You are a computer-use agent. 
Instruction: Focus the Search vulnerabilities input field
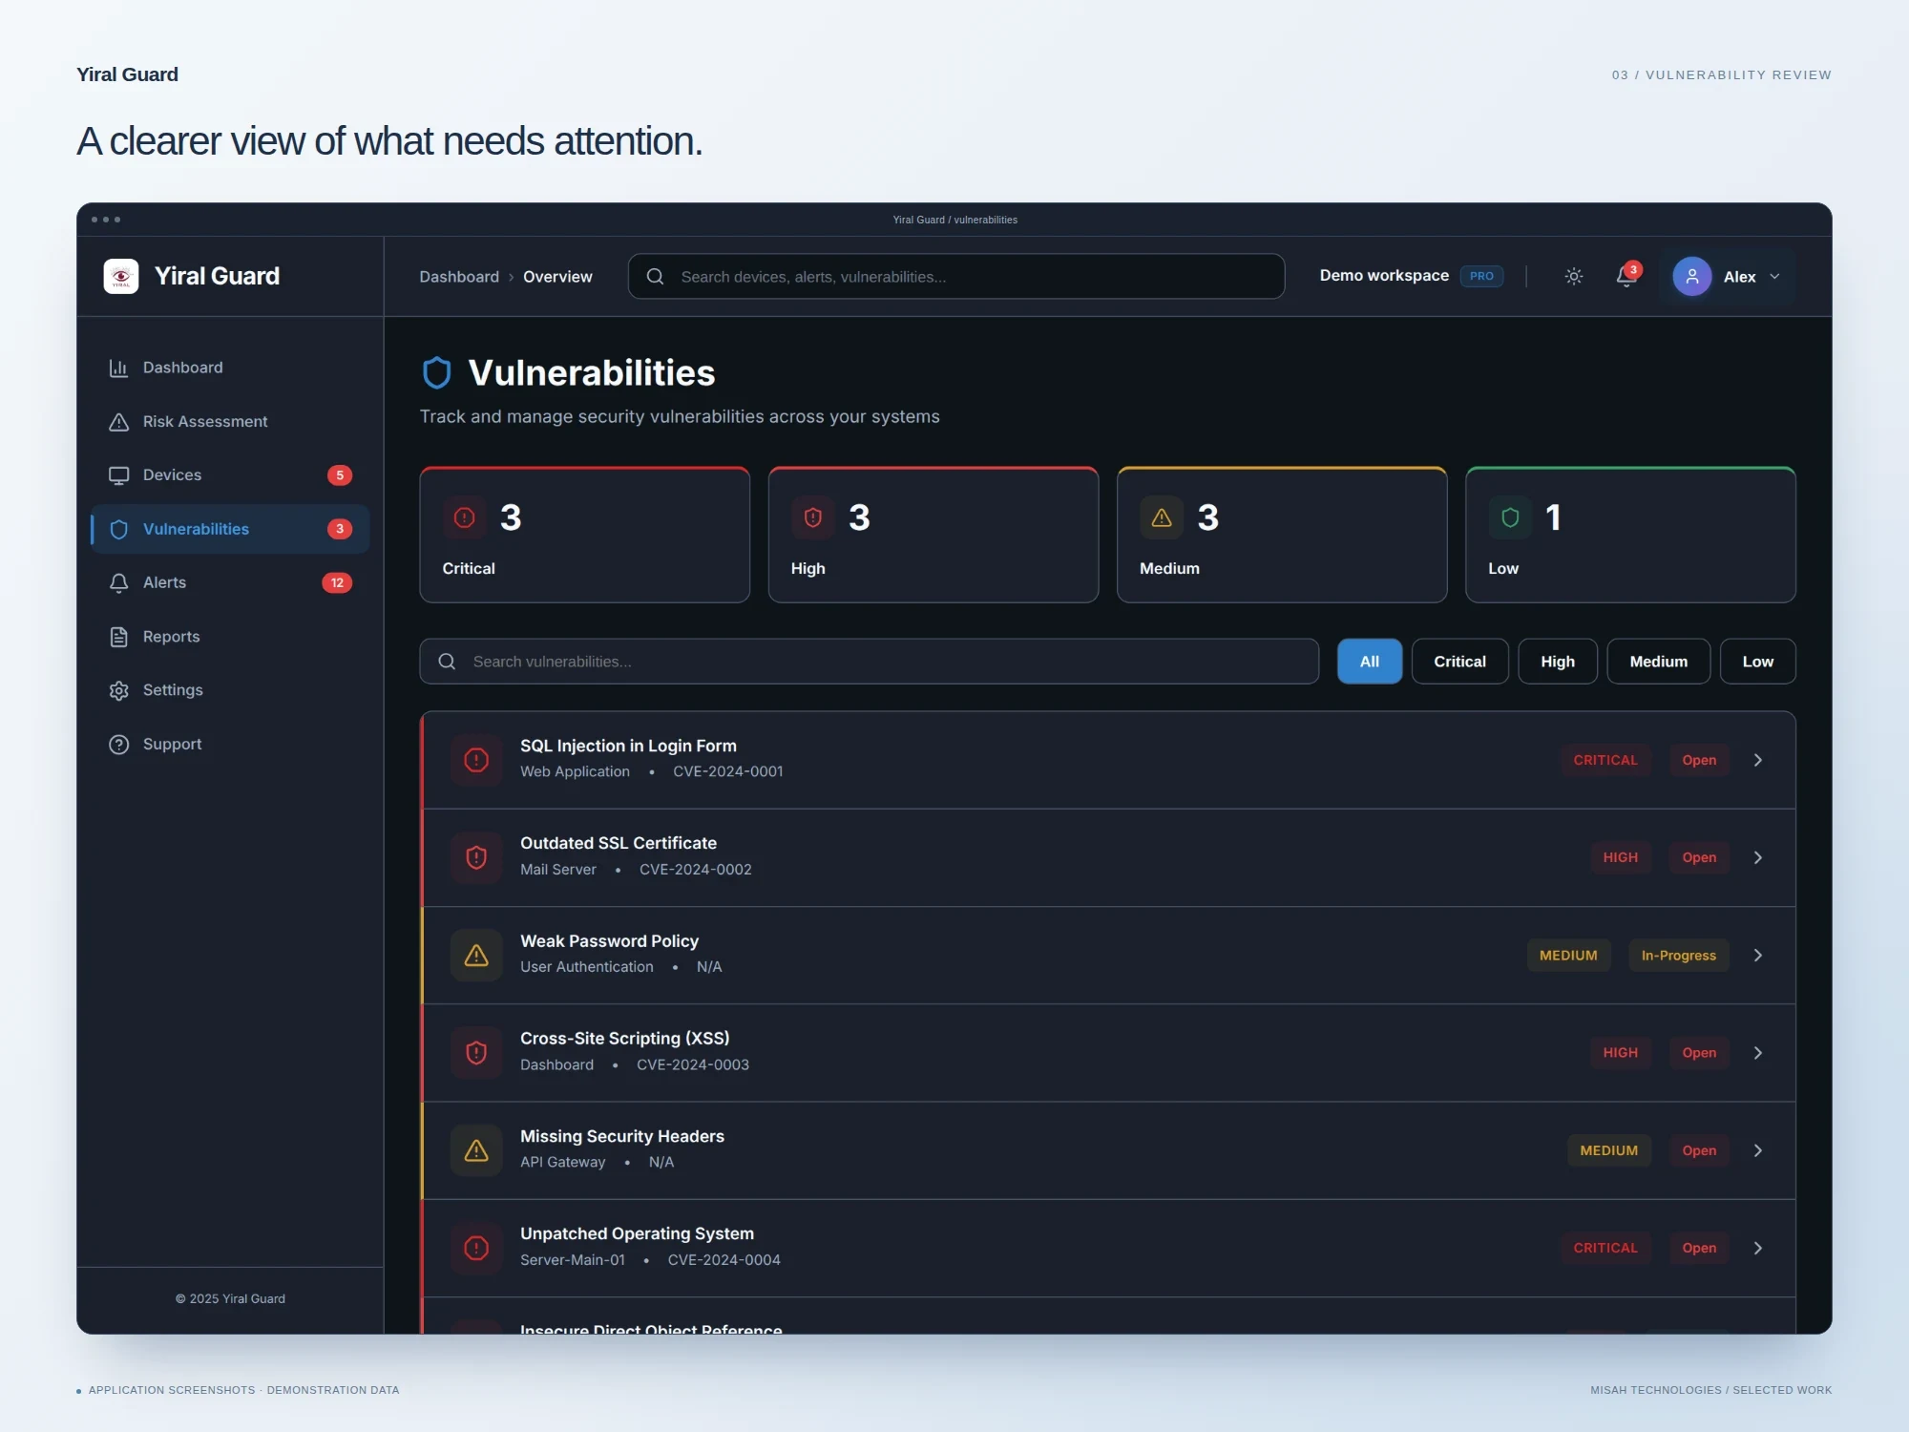click(869, 662)
